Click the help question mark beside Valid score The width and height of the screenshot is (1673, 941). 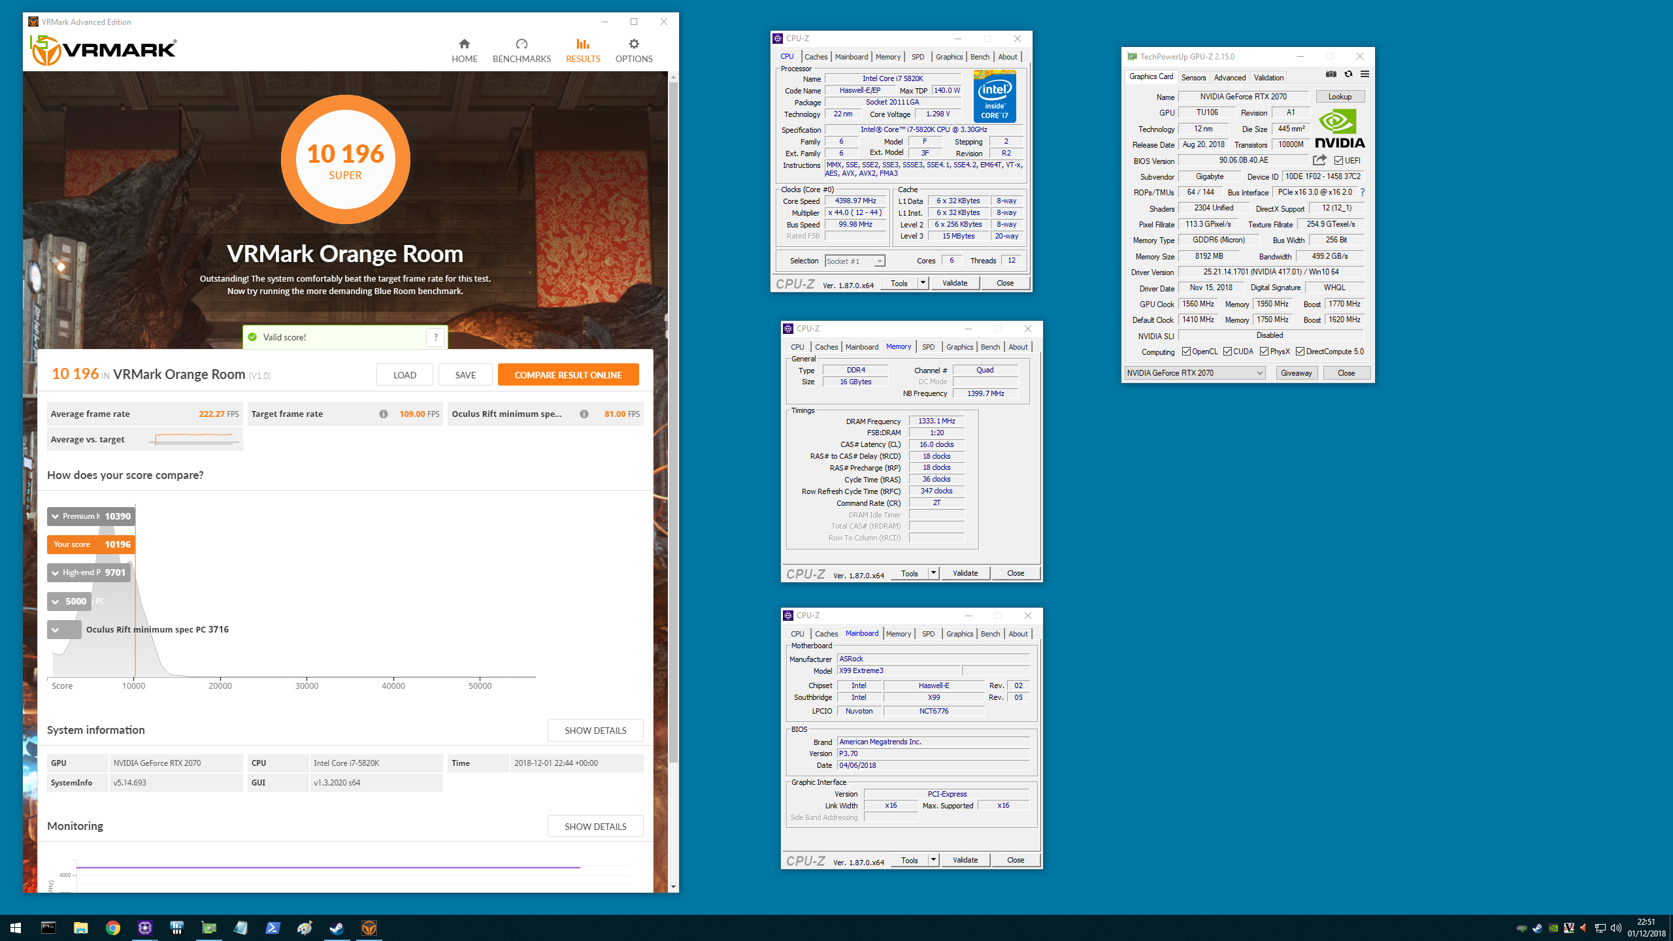tap(435, 337)
